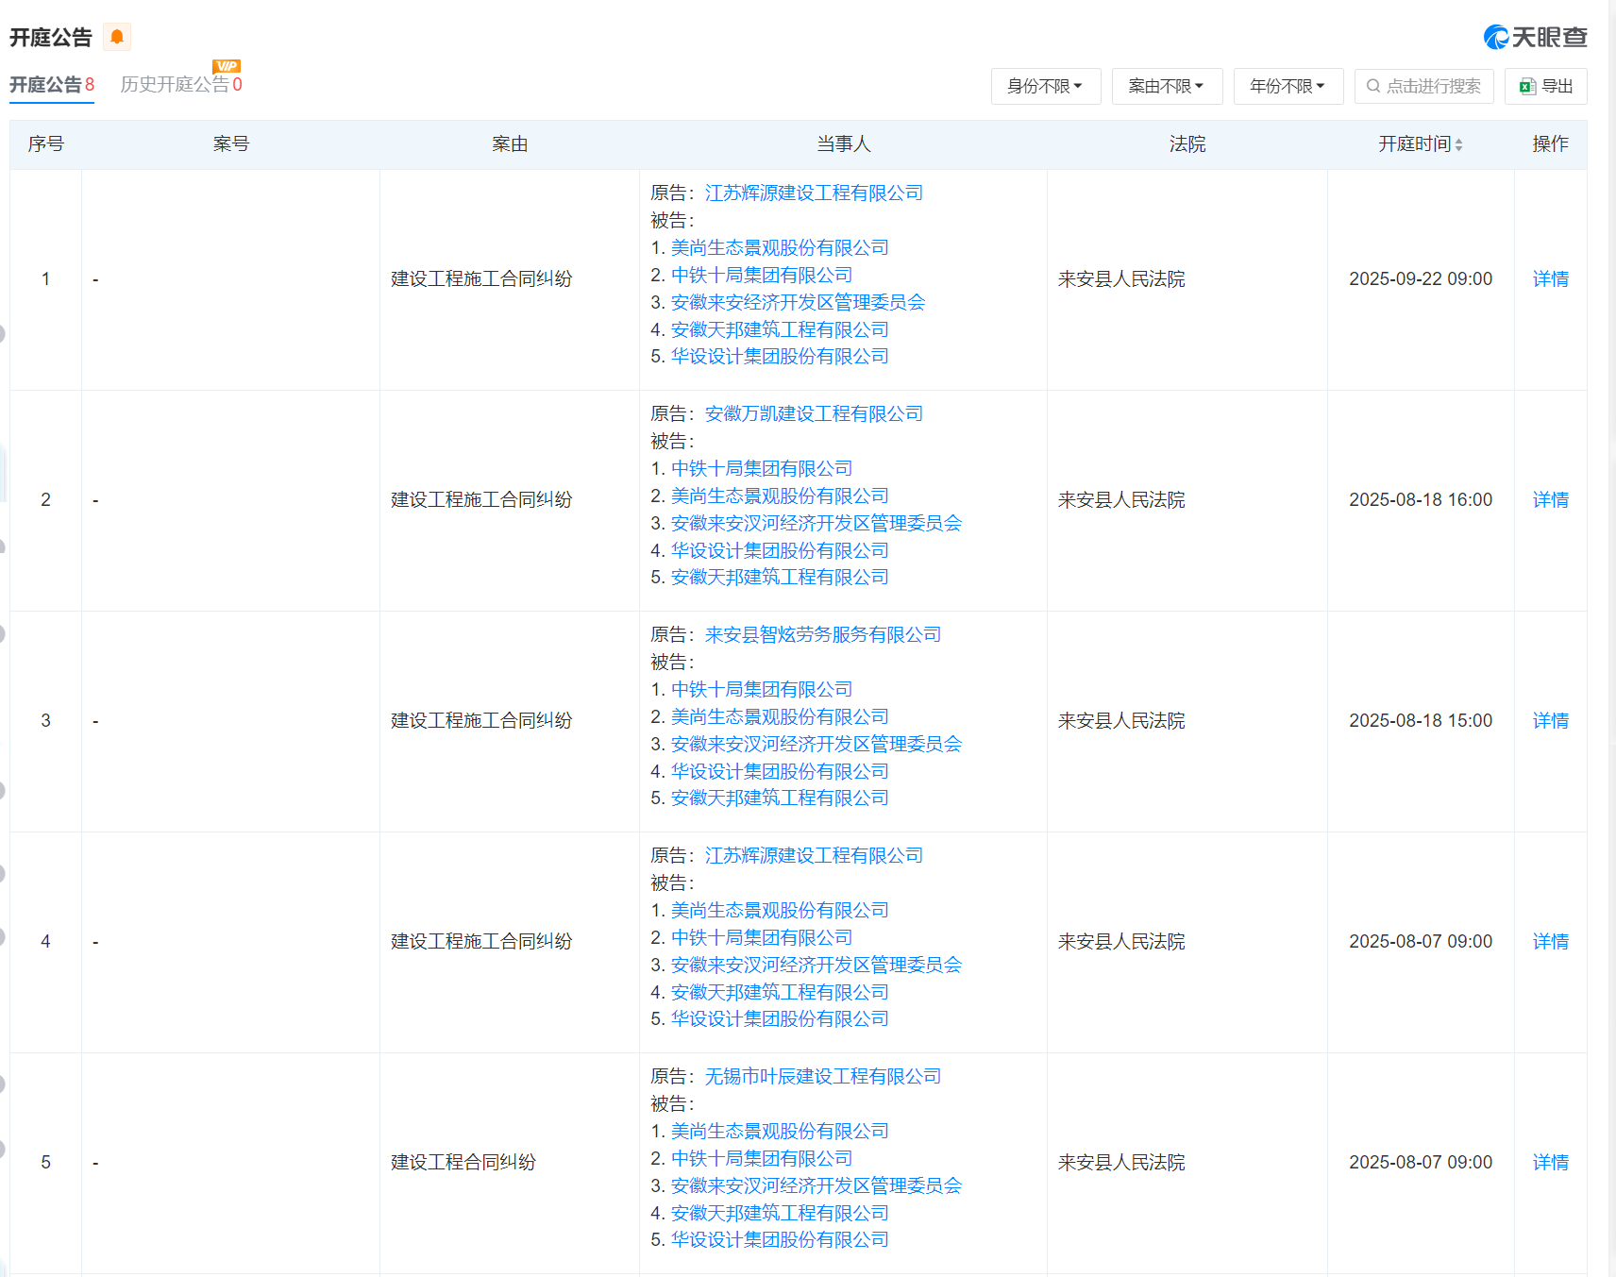Open 安徽天邦建筑工程有限公司 in row 2
Screen dimensions: 1616x1277
coord(780,578)
